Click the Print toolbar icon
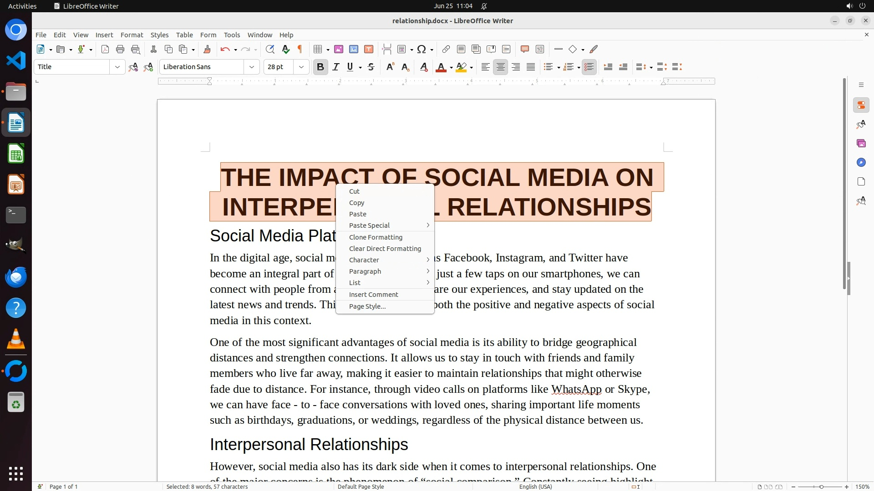Screen dimensions: 874x491 click(120, 50)
